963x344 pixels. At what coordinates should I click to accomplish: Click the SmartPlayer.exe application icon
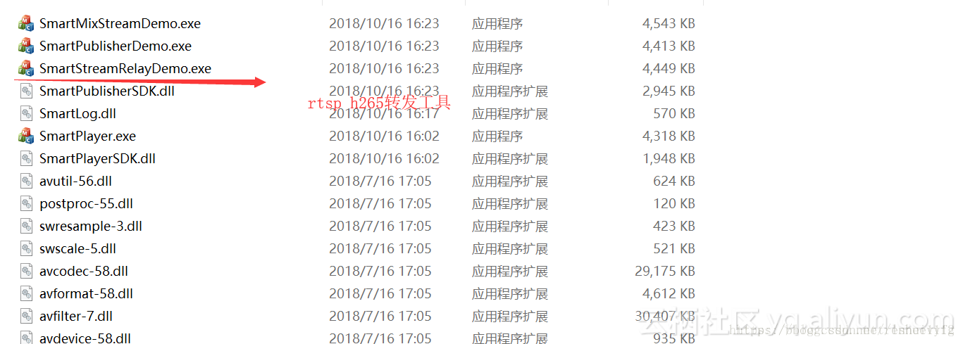(x=26, y=136)
